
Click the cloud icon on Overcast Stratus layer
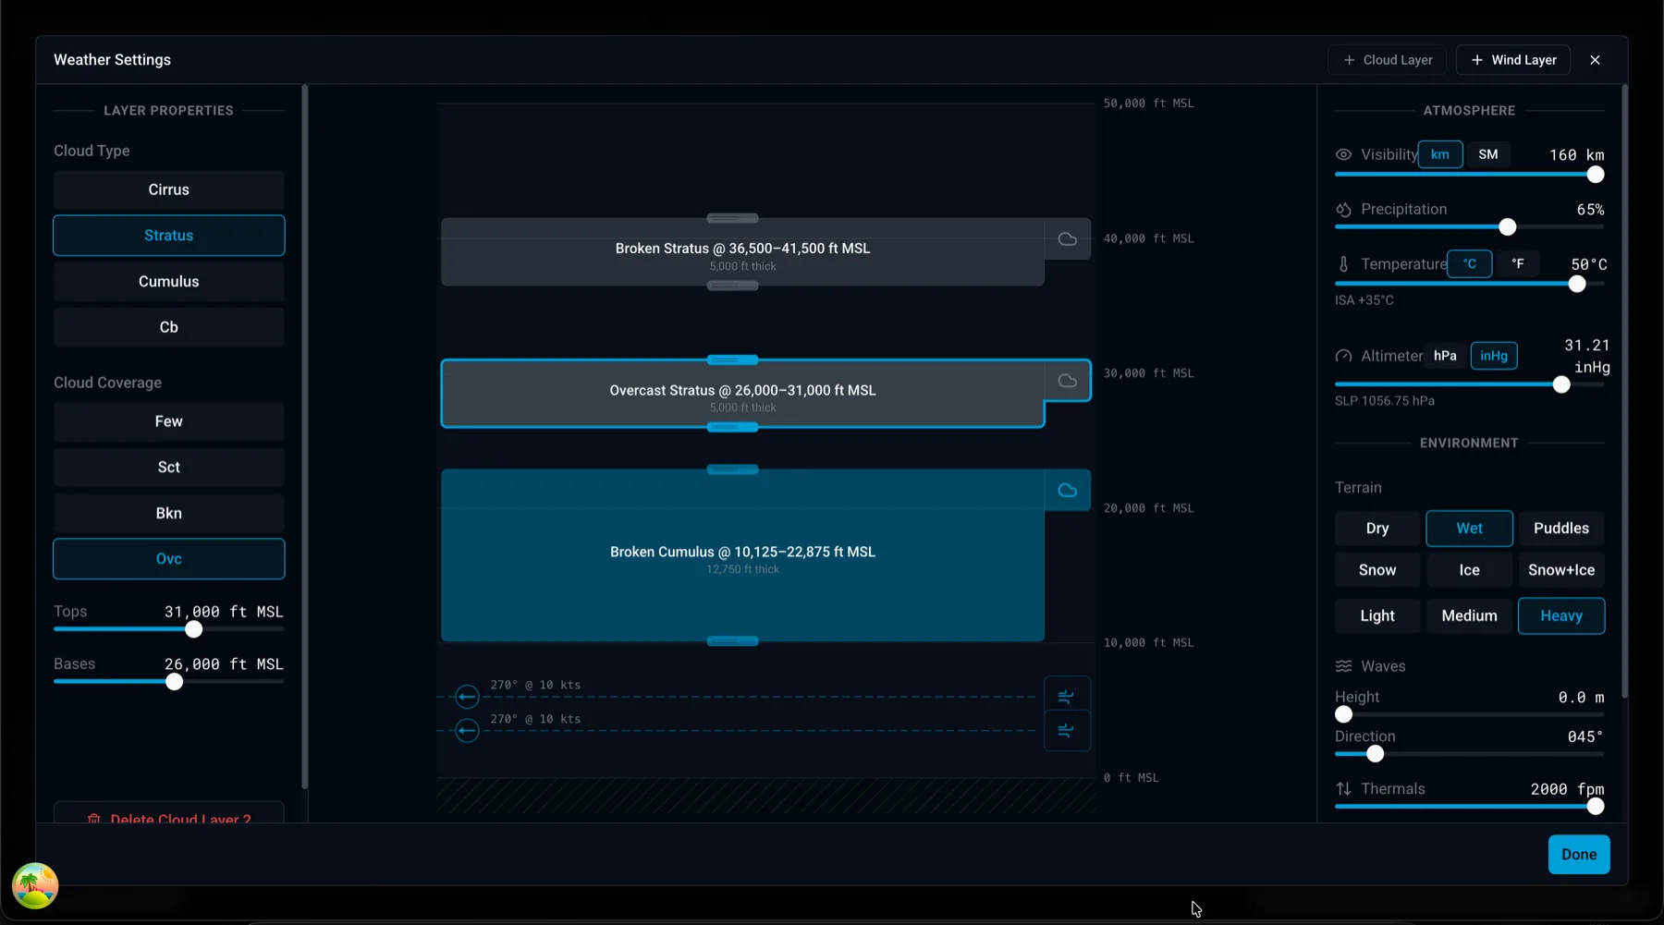[1068, 381]
